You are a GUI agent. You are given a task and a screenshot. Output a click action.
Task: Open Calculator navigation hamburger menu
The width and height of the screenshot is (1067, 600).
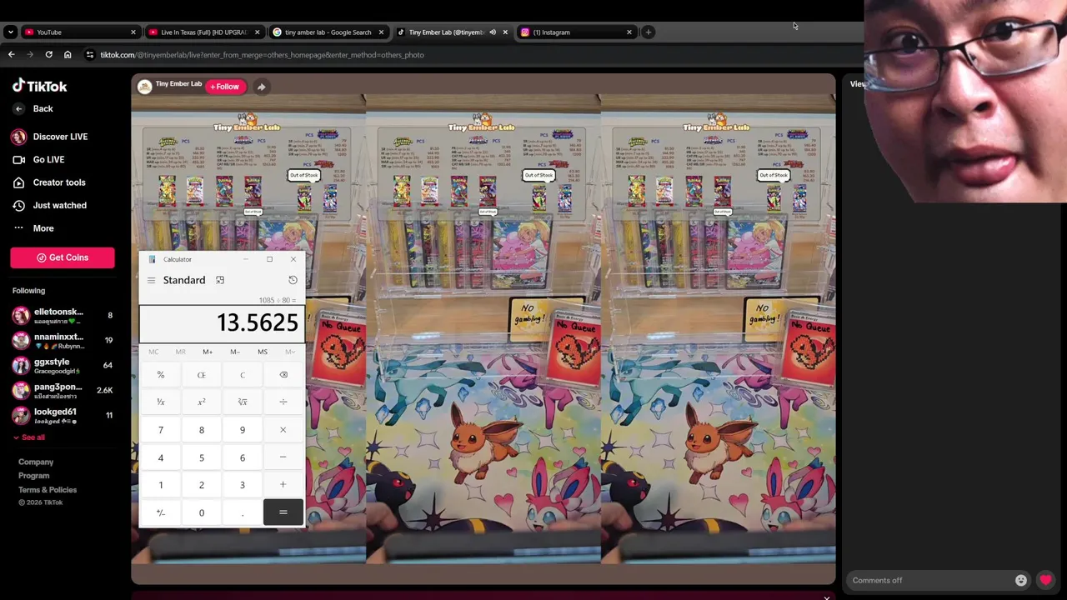coord(151,281)
